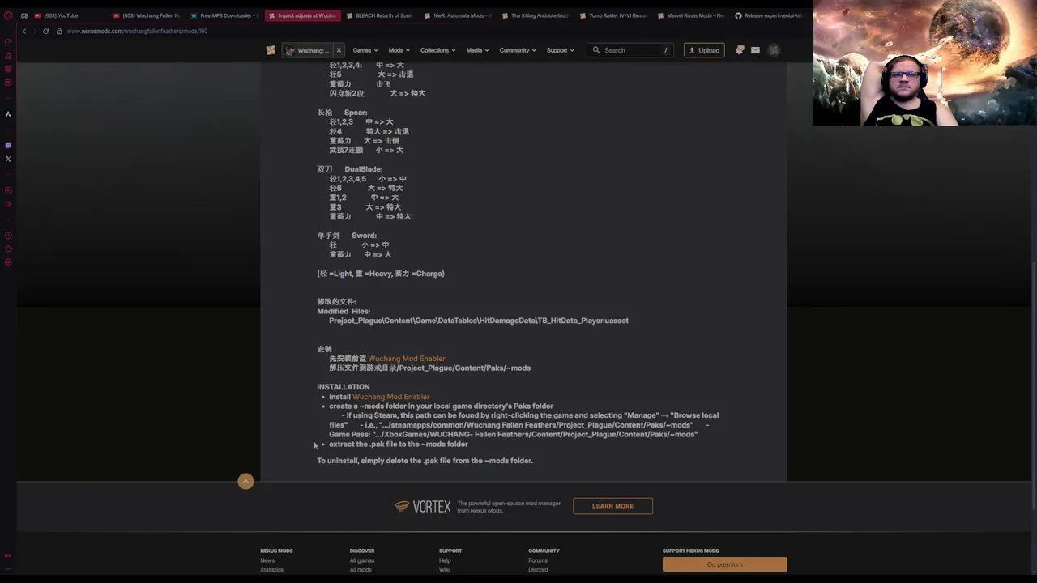
Task: Open Wuchang Mod Enabler link under 安装
Action: [407, 359]
